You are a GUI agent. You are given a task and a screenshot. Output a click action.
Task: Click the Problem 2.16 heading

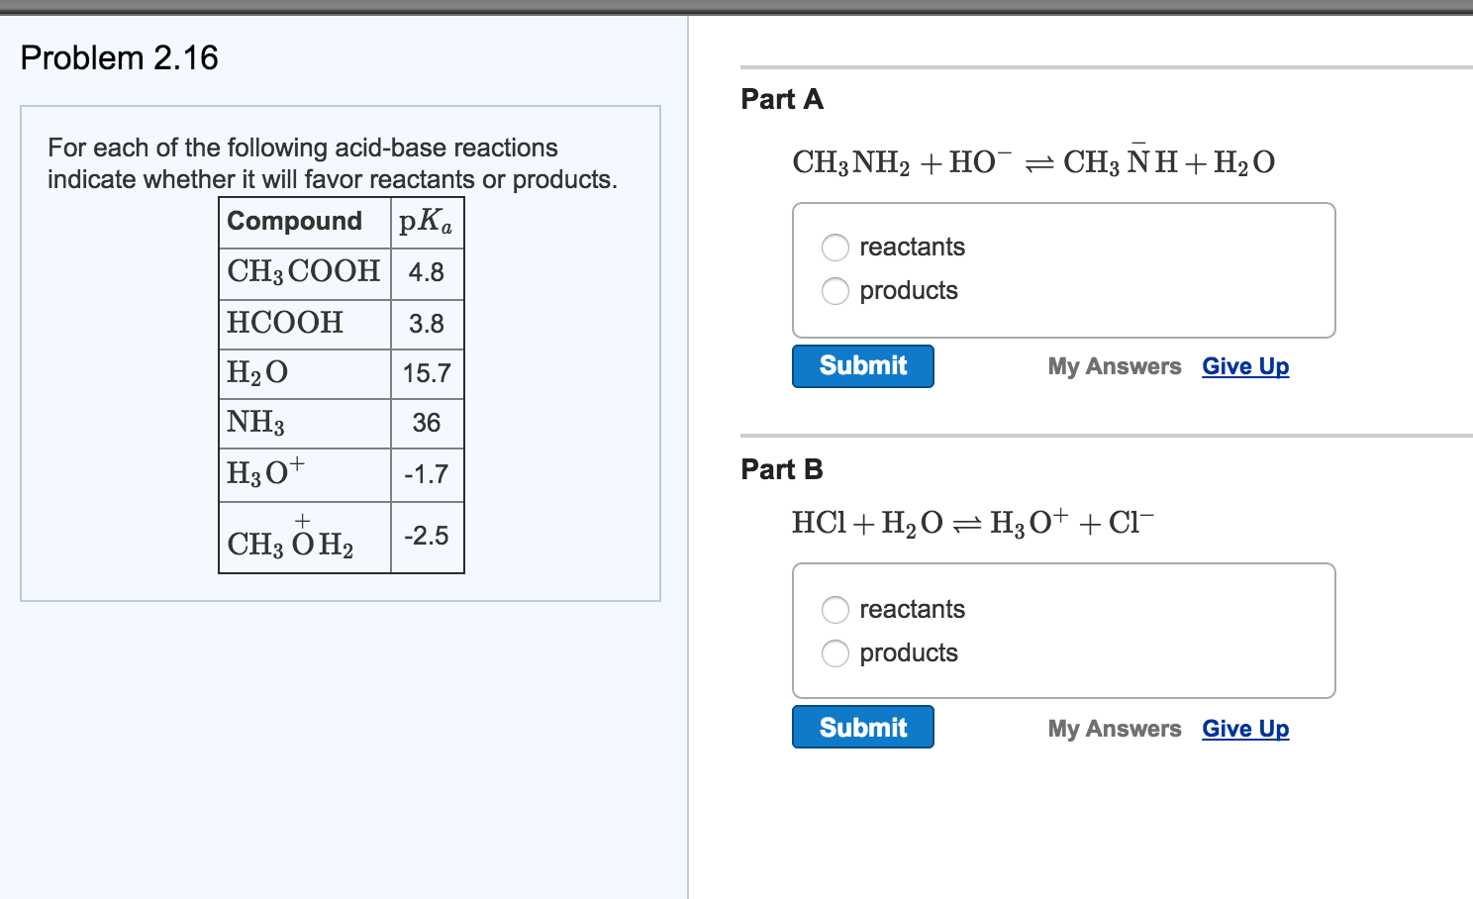tap(119, 57)
